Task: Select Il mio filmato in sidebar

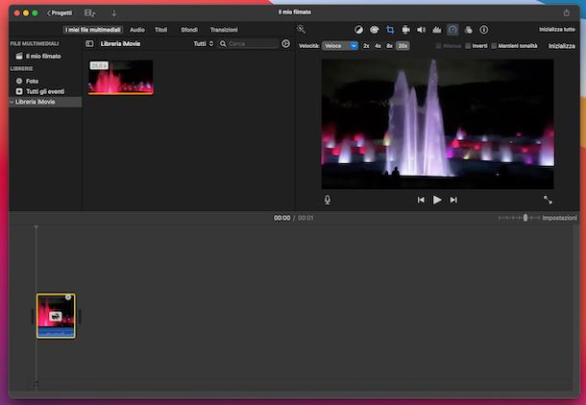Action: 43,56
